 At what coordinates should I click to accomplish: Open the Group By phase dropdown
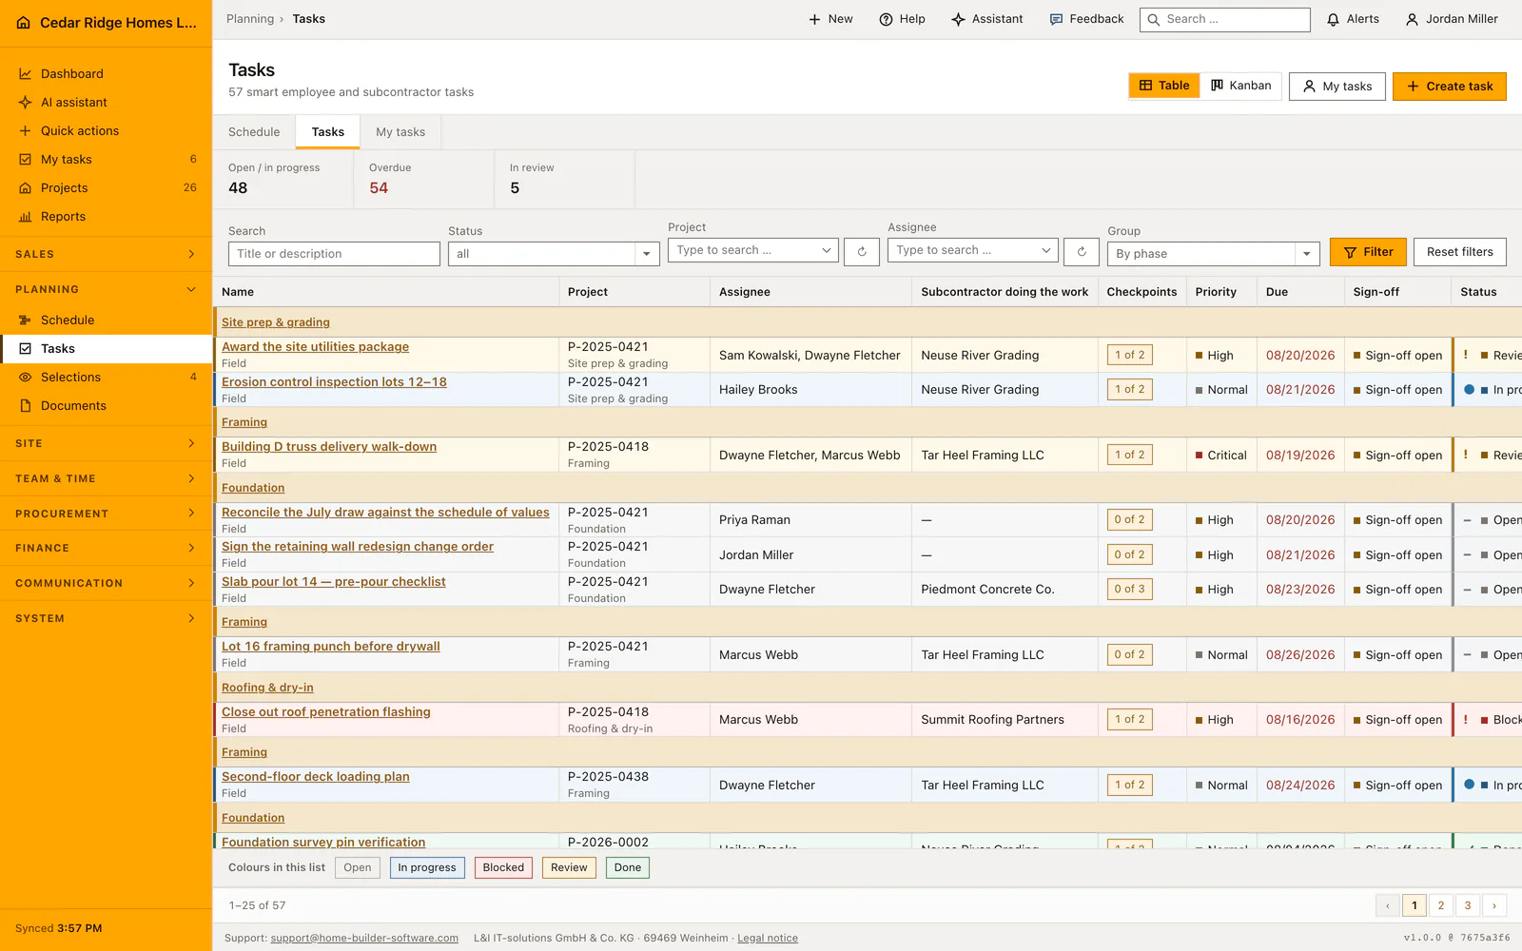click(x=1214, y=254)
